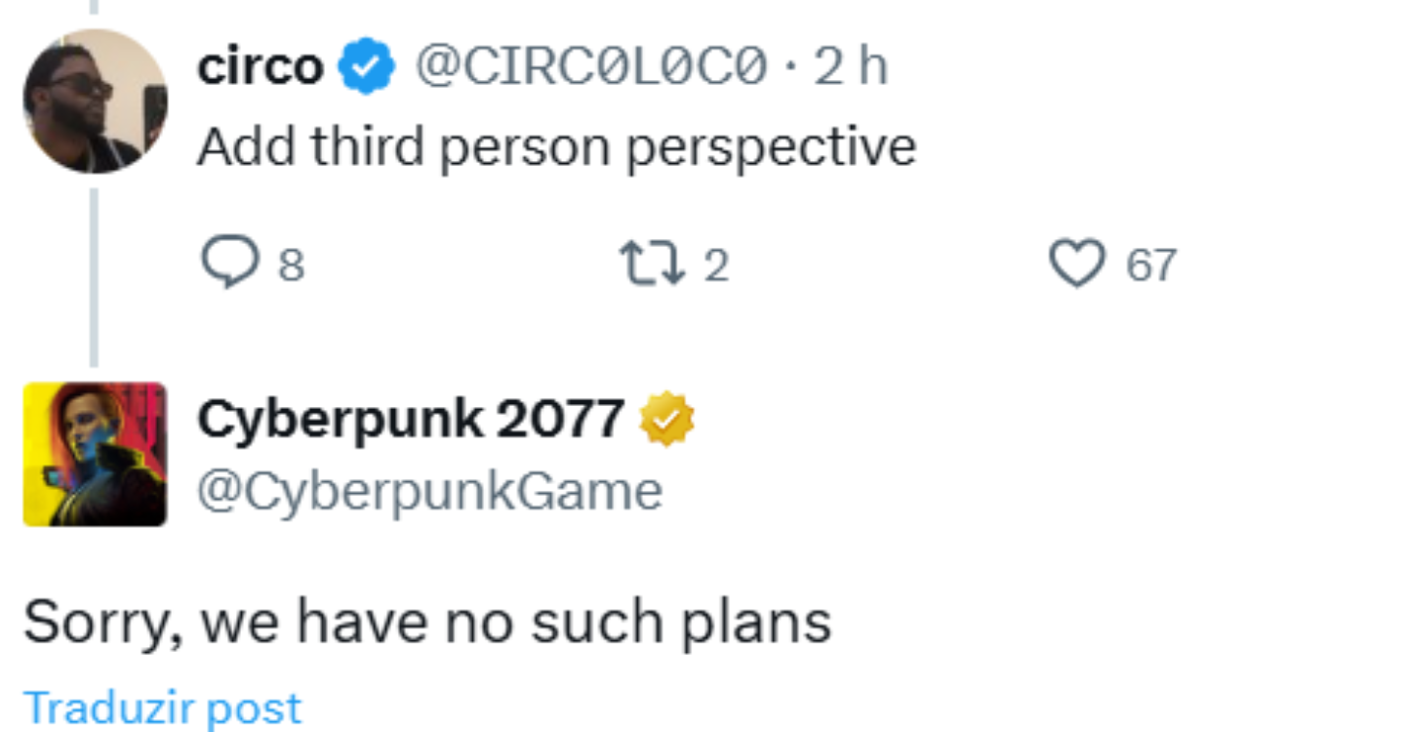1405x732 pixels.
Task: Click the Traduzir post link
Action: coord(162,708)
